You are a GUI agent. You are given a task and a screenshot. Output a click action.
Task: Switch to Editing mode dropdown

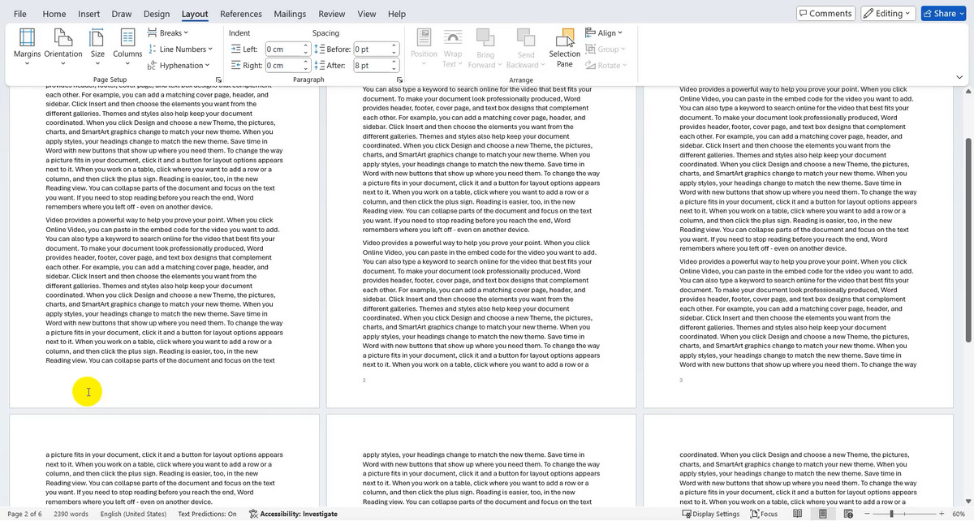tap(888, 14)
